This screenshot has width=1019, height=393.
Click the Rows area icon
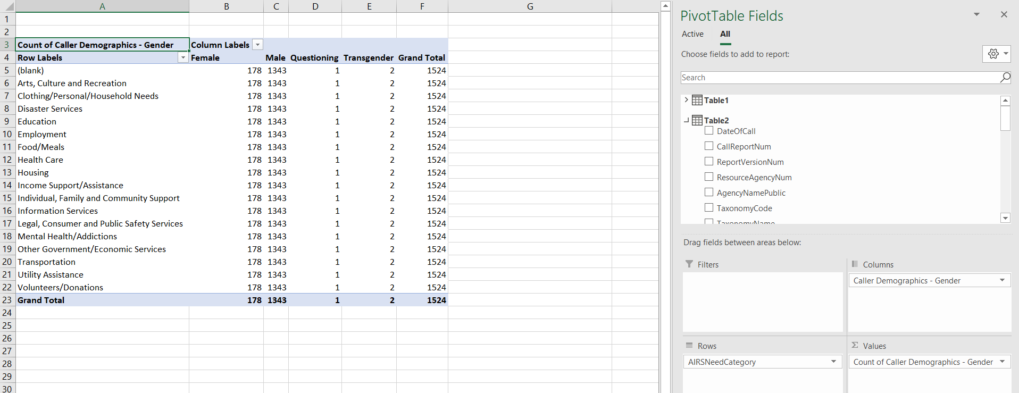pos(689,345)
